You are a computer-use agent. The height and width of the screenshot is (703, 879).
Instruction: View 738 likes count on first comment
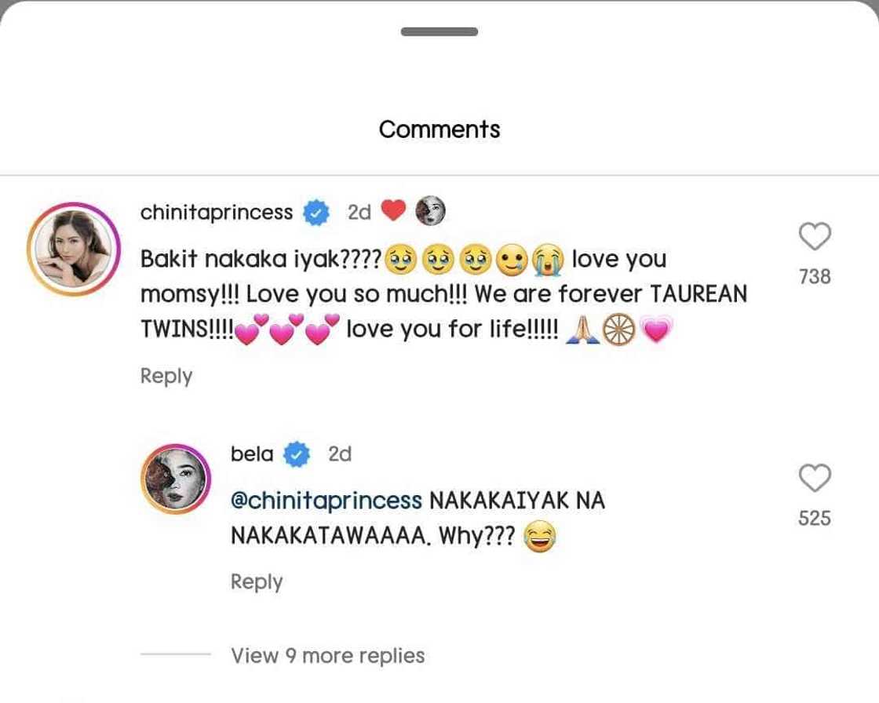[815, 276]
